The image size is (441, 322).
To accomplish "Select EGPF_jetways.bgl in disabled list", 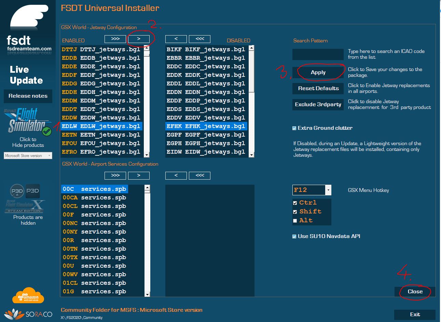I will (207, 135).
